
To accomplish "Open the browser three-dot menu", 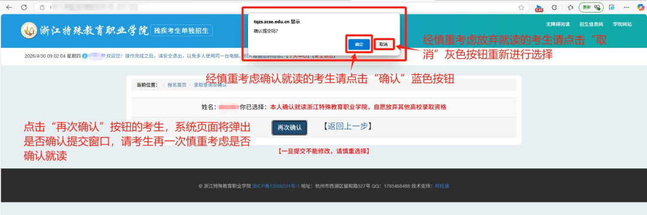I will 627,7.
